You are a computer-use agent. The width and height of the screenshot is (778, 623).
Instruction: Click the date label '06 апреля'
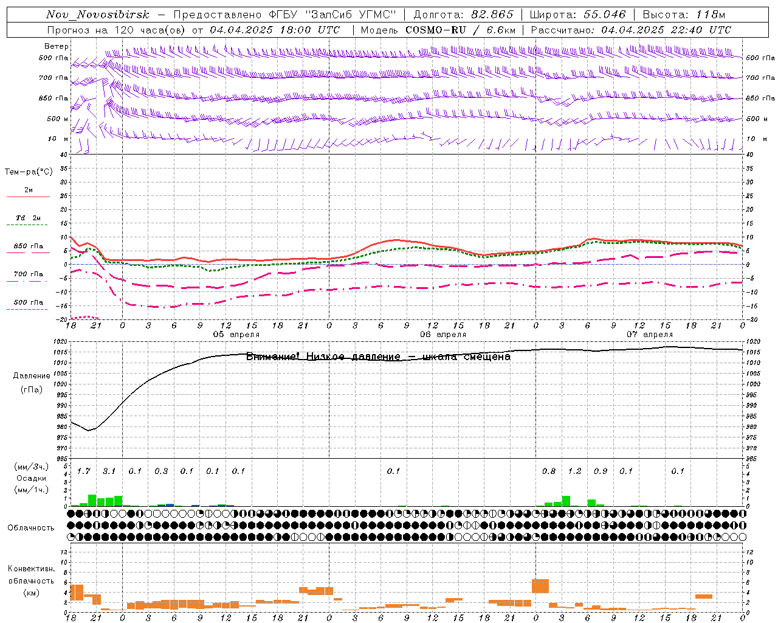click(443, 334)
